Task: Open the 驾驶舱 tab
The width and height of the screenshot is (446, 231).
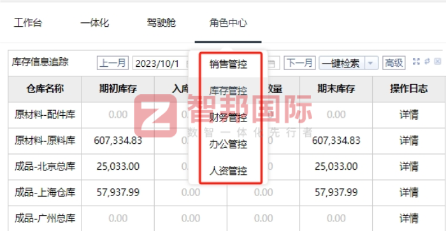Action: pyautogui.click(x=161, y=23)
